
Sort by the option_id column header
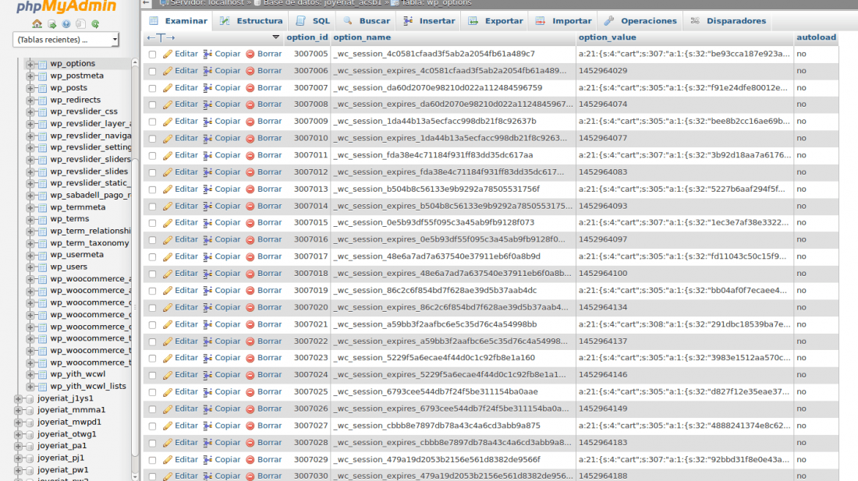tap(307, 37)
